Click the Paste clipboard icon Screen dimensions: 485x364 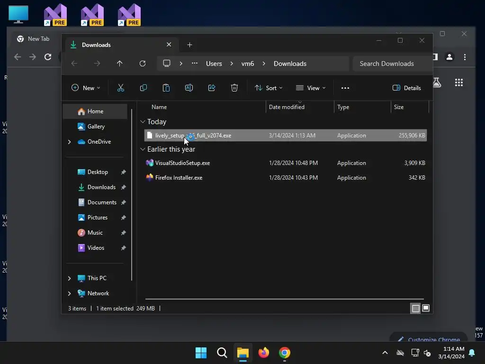[x=166, y=88]
